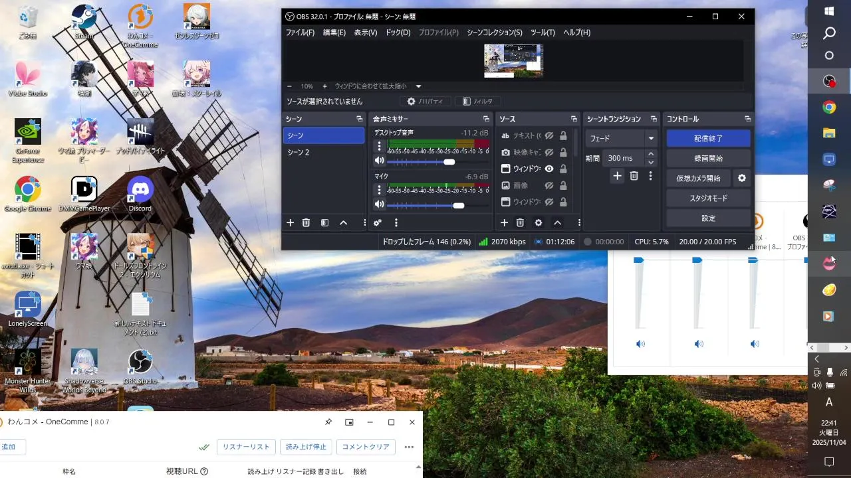Enable スタジオモード

(x=709, y=198)
